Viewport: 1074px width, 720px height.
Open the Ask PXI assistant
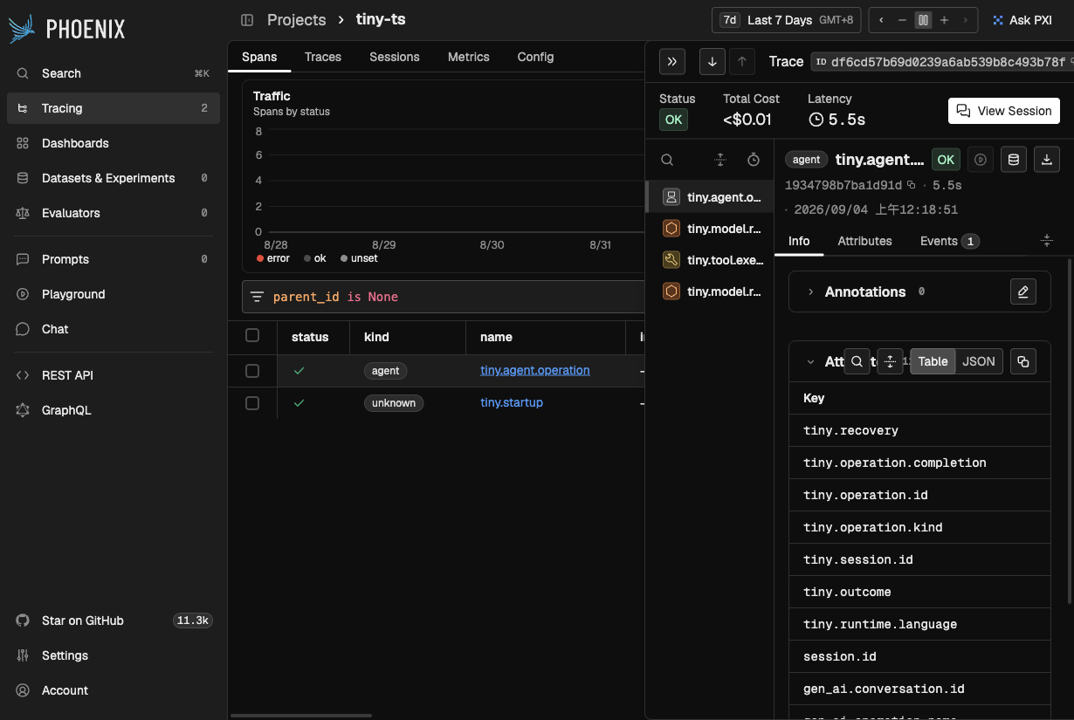pos(1022,20)
